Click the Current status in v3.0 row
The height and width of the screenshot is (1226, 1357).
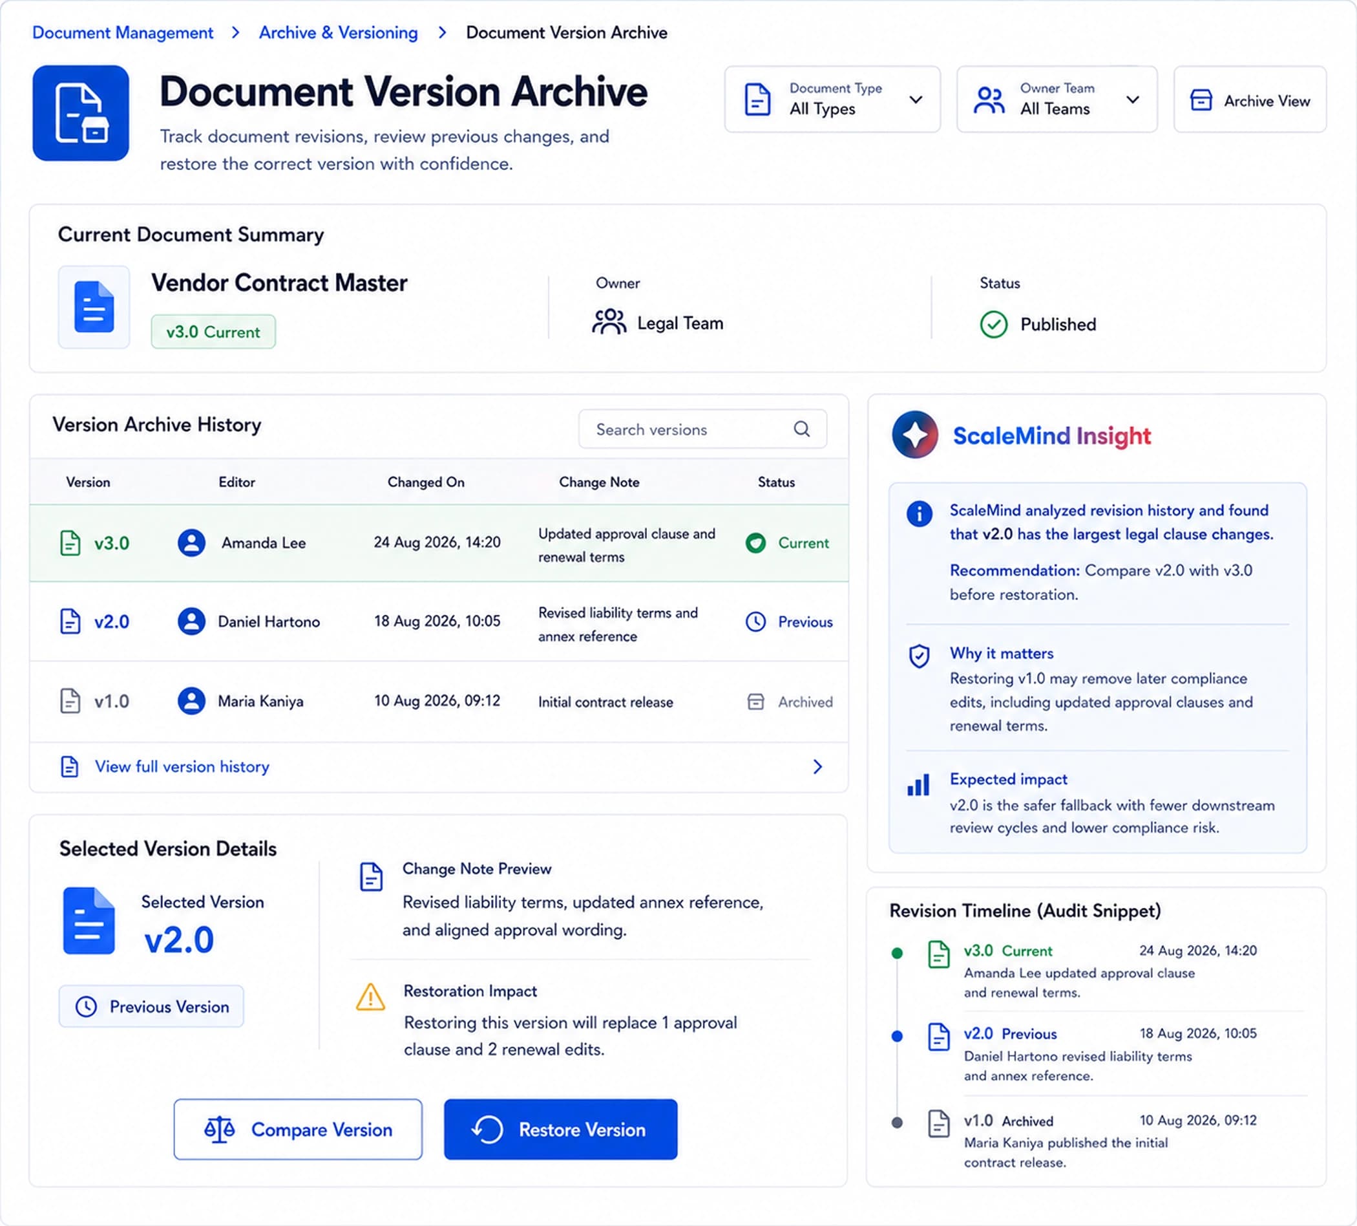[788, 543]
